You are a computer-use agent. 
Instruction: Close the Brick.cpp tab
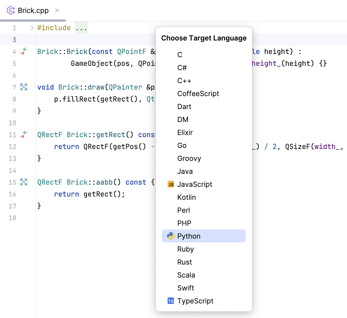(57, 10)
